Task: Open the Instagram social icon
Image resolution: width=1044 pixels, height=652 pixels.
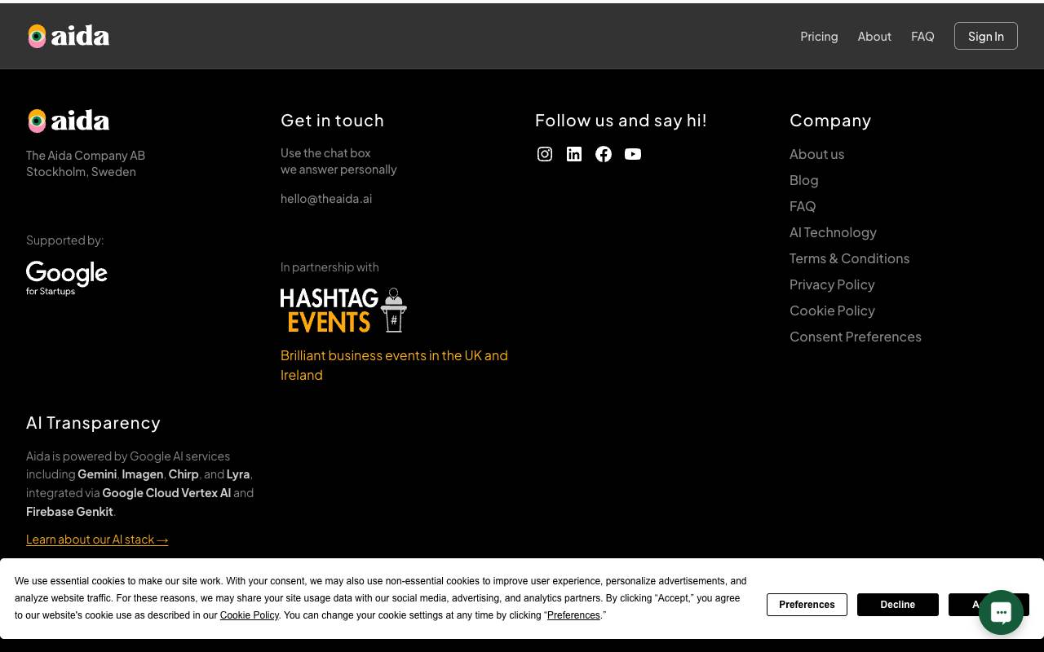Action: point(545,154)
